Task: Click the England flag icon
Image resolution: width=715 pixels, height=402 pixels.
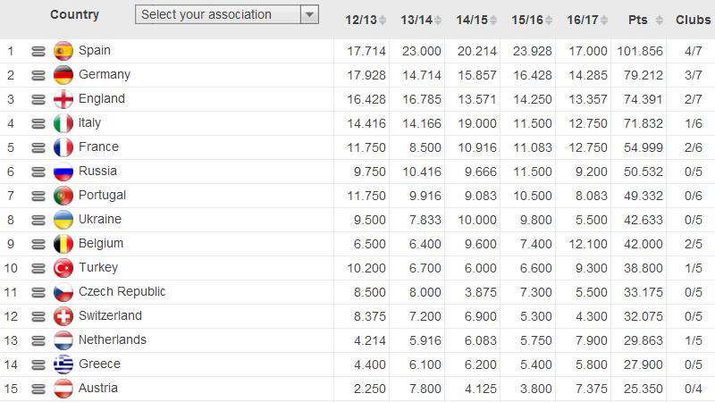Action: pos(63,99)
